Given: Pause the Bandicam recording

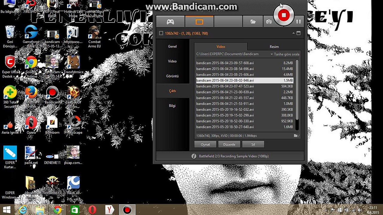Looking at the screenshot, I should [x=298, y=21].
